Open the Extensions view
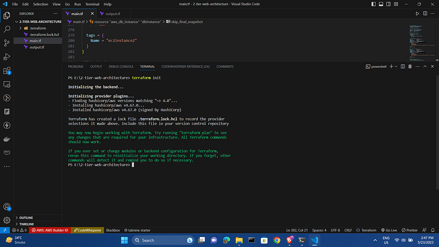 pos(7,71)
